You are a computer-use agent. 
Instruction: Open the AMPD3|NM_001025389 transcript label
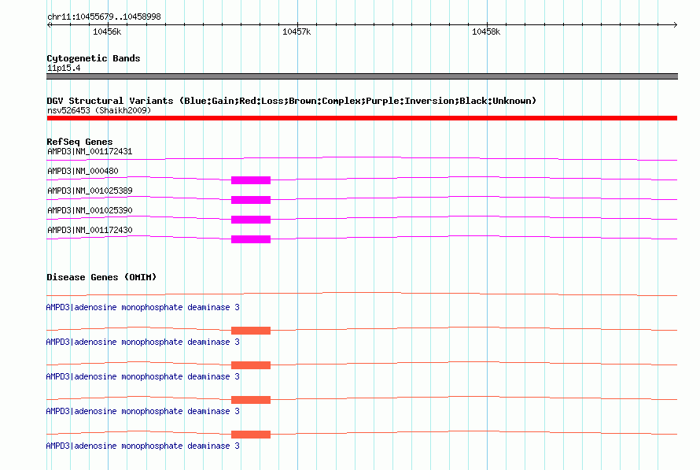point(90,191)
